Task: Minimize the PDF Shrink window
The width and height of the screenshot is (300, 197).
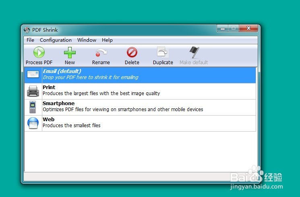Action: (x=223, y=28)
